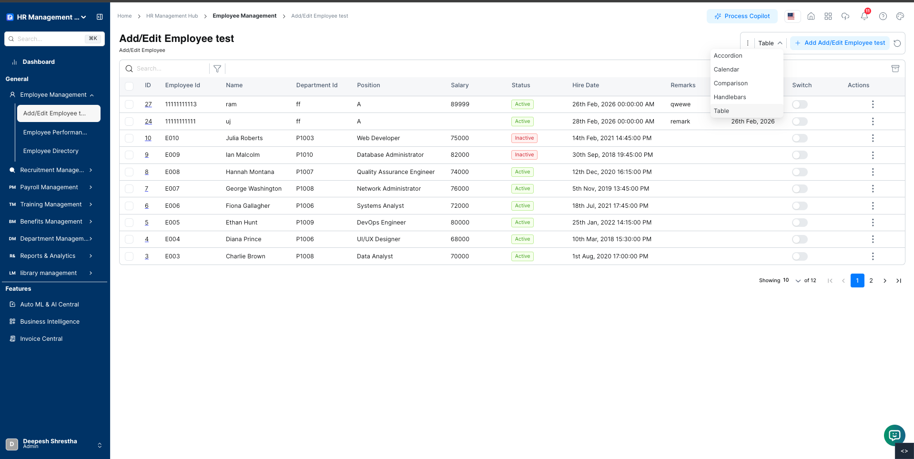Click the help question mark icon
This screenshot has height=459, width=914.
(883, 16)
